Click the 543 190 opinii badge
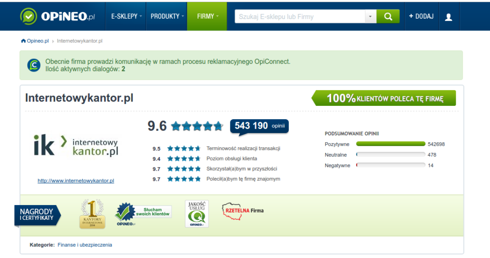This screenshot has height=258, width=490. (x=259, y=126)
